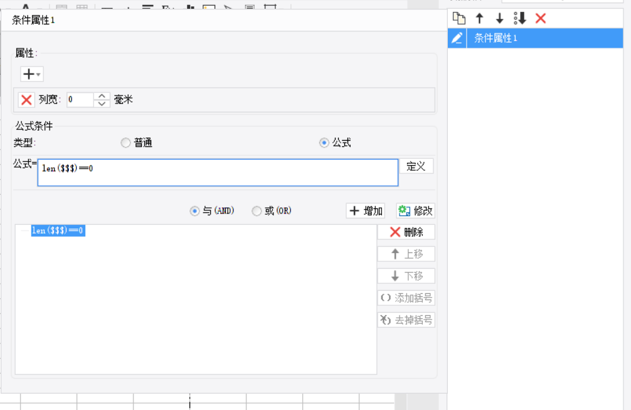Click the copy condition attribute icon
The height and width of the screenshot is (410, 631).
click(x=459, y=18)
